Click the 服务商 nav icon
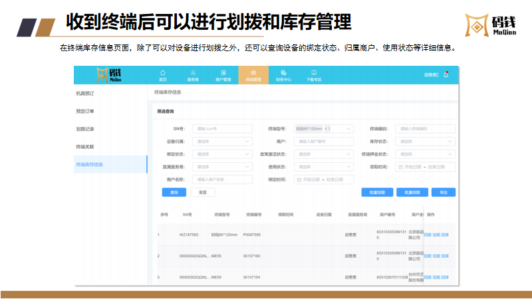 [193, 74]
